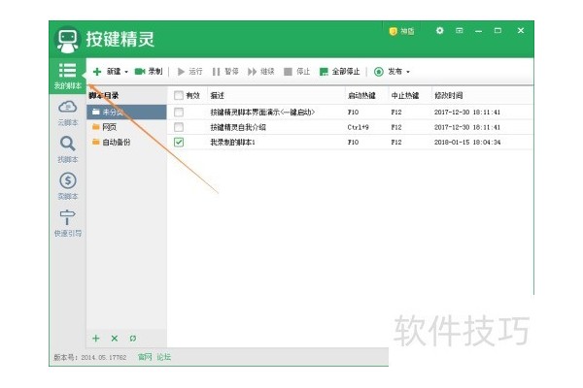583x388 pixels.
Task: Resume the script with 继续
Action: pyautogui.click(x=261, y=71)
